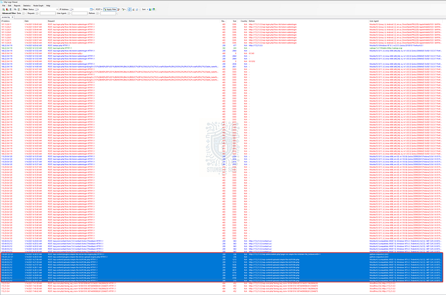Toggle the Request advanced filter checkbox
The image size is (446, 295).
[37, 13]
